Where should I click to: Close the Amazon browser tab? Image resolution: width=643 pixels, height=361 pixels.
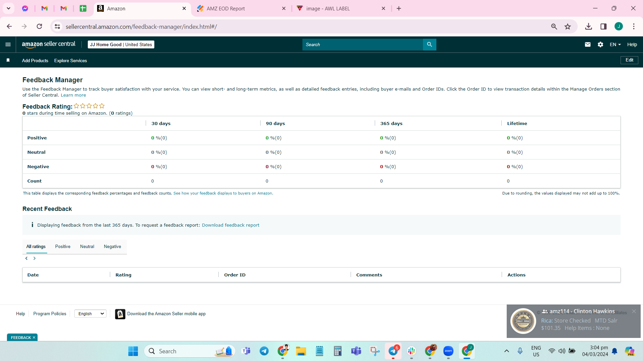click(184, 8)
